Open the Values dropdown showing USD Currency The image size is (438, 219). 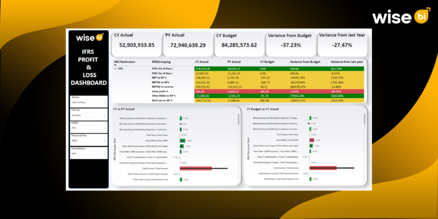point(88,103)
